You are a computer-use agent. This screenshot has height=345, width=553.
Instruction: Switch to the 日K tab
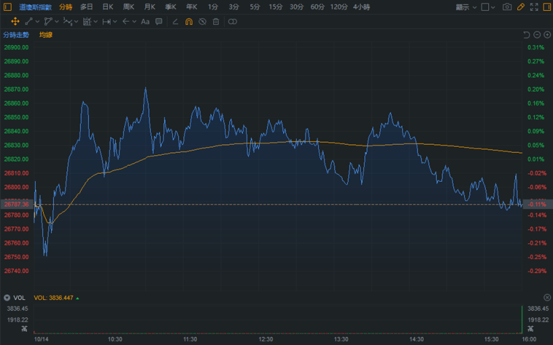pos(108,7)
